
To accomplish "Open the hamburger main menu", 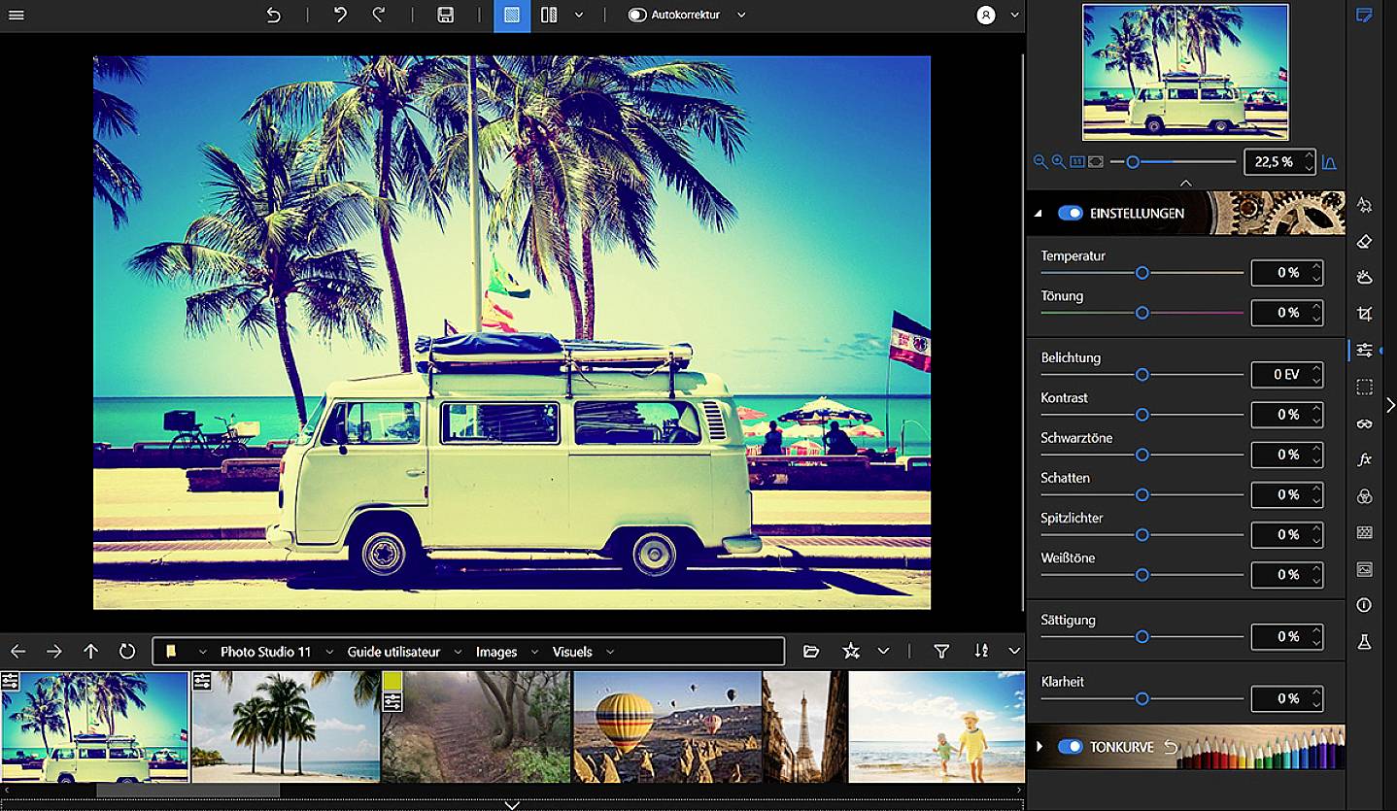I will (17, 16).
